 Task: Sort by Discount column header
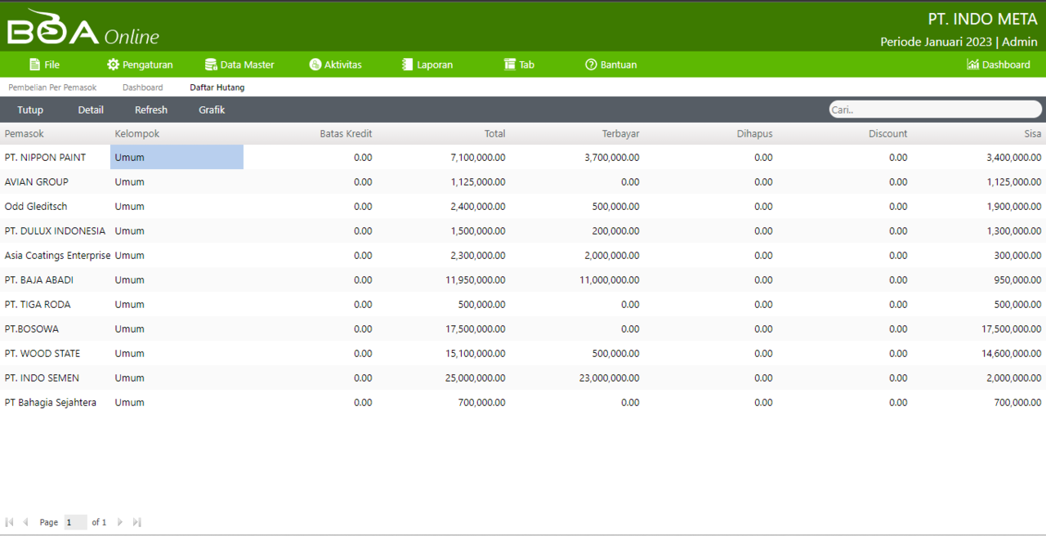[x=888, y=133]
